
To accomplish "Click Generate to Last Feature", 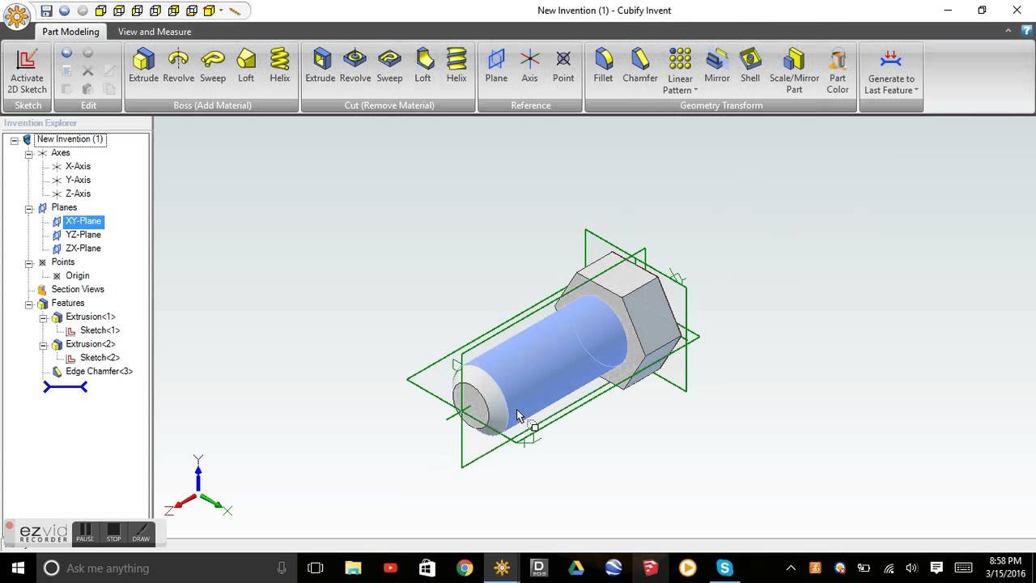I will [891, 71].
